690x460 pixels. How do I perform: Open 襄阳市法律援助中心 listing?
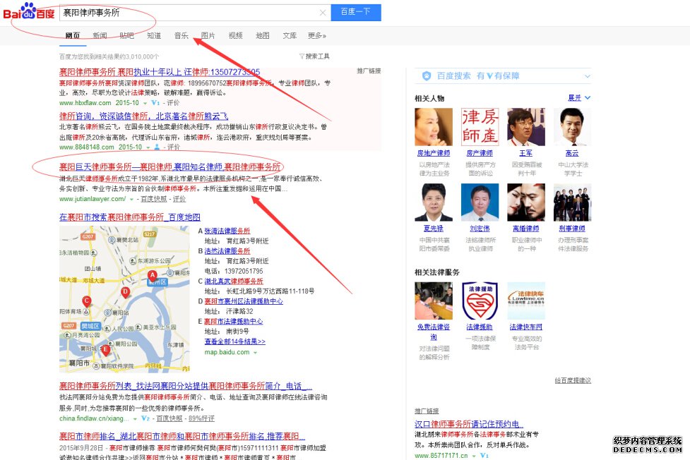coord(234,322)
